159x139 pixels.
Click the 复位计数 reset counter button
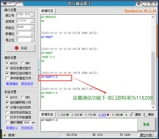[x=146, y=135]
